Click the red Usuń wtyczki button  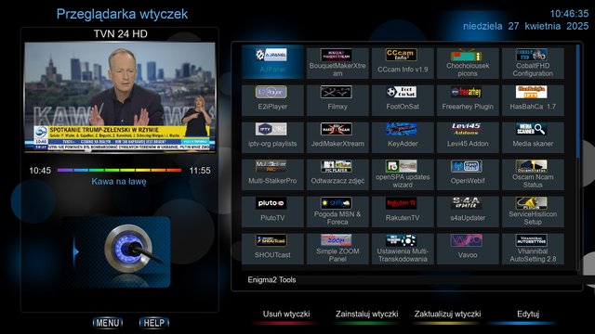tap(286, 316)
